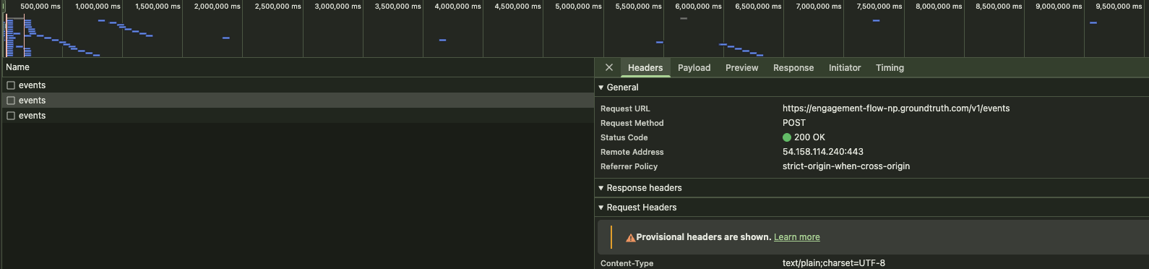Click the Status Code label

tap(624, 137)
